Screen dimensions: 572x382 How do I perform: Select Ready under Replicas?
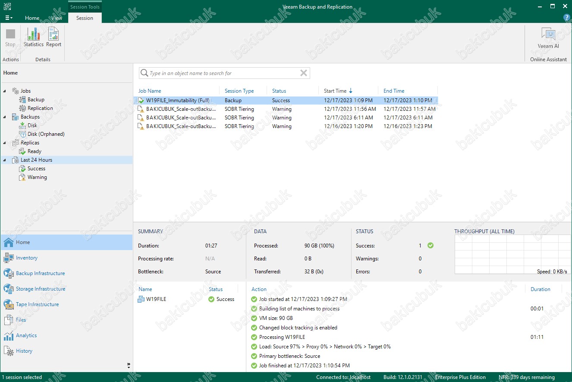34,151
